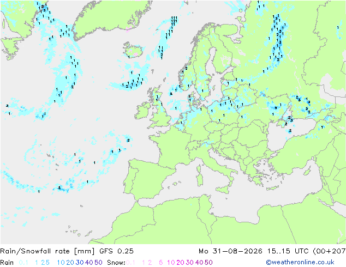Click on Iceland on the map
The width and height of the screenshot is (346, 267).
coord(133,50)
